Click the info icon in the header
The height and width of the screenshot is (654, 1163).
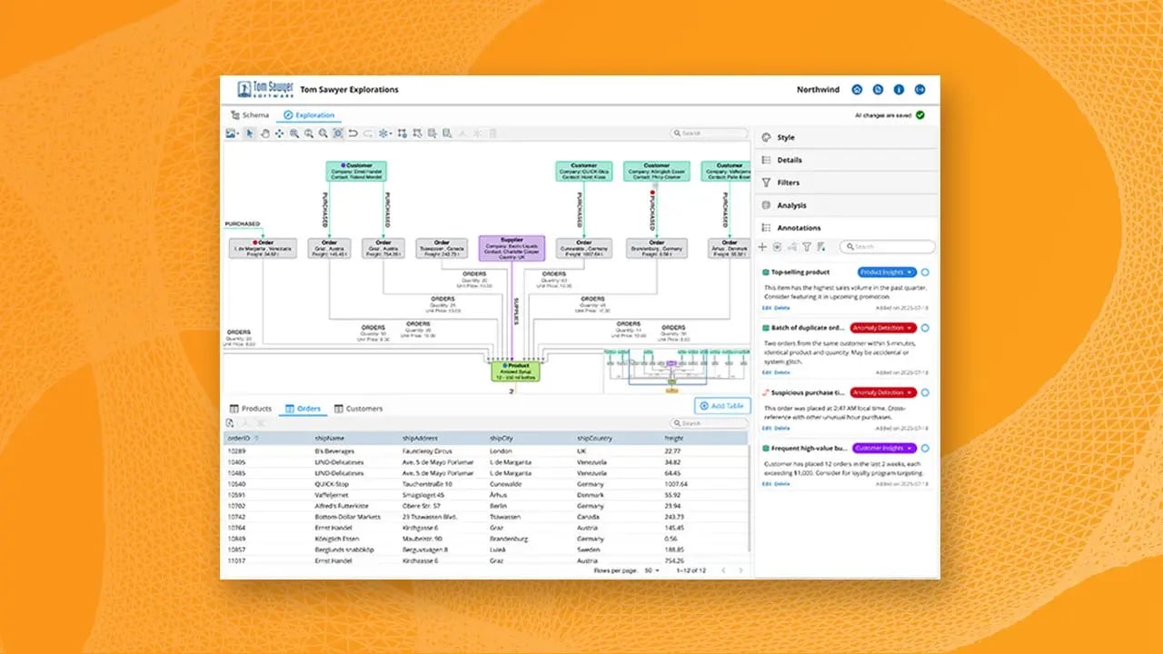click(899, 90)
